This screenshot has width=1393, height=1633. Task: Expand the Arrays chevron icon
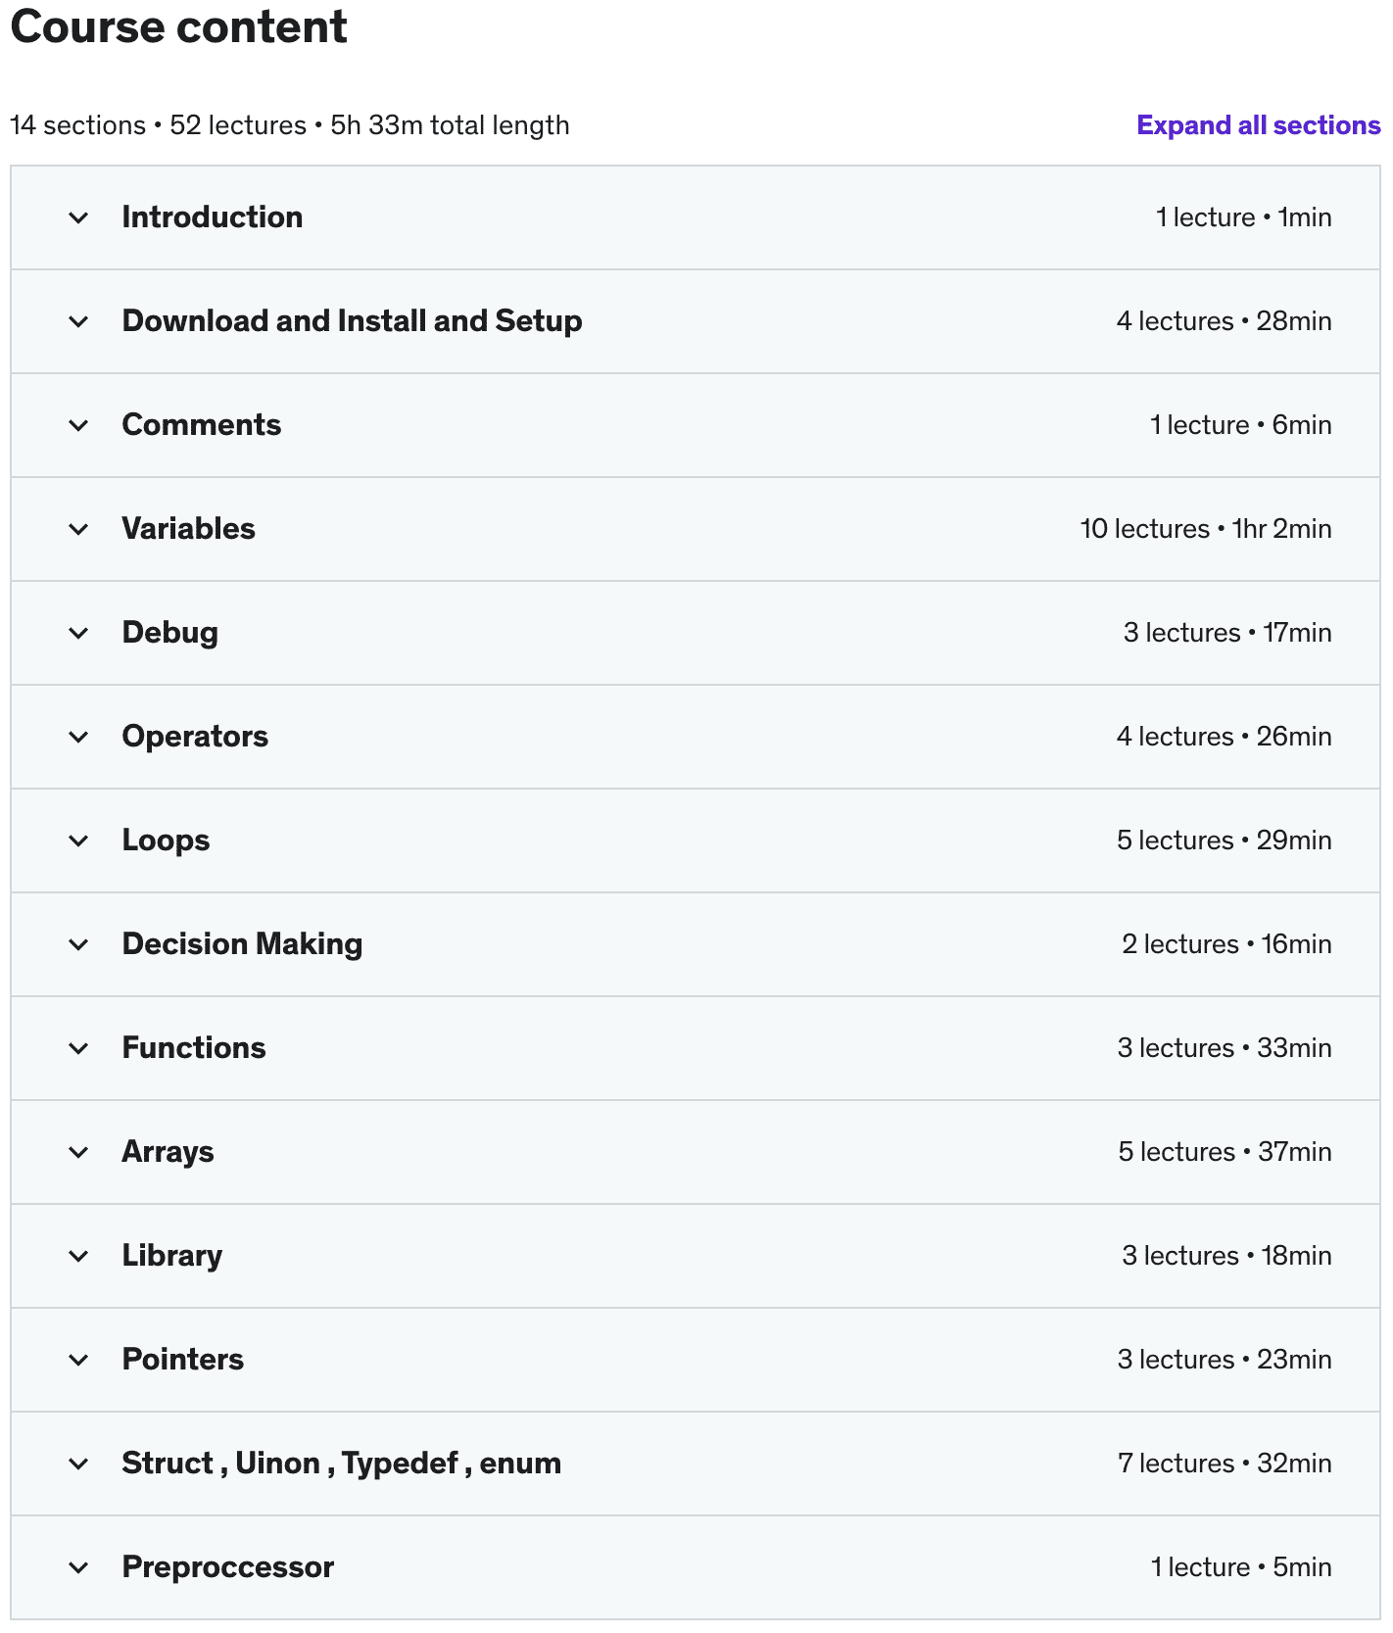pos(78,1152)
